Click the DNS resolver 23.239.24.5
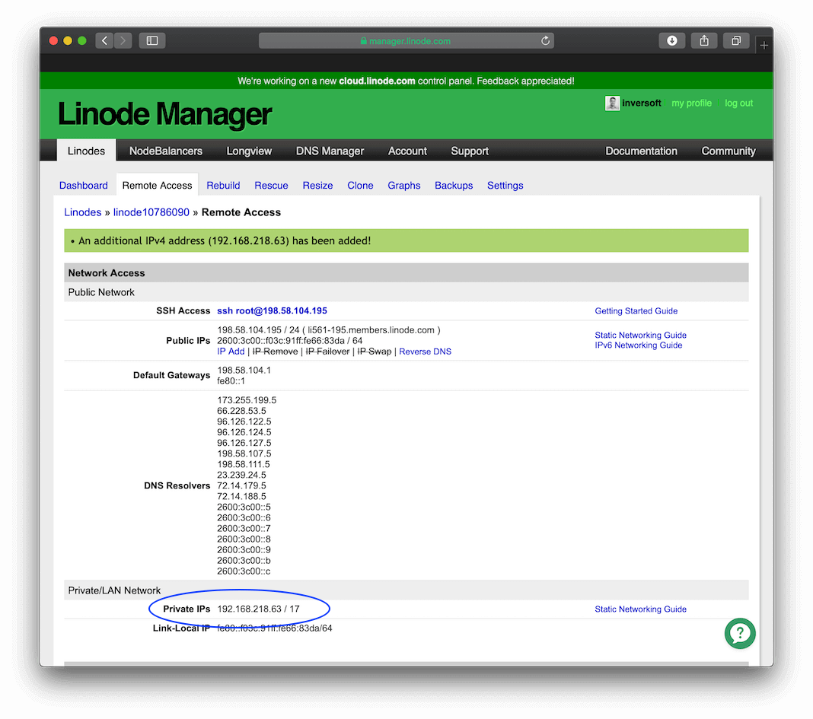Viewport: 813px width, 719px height. coord(241,475)
